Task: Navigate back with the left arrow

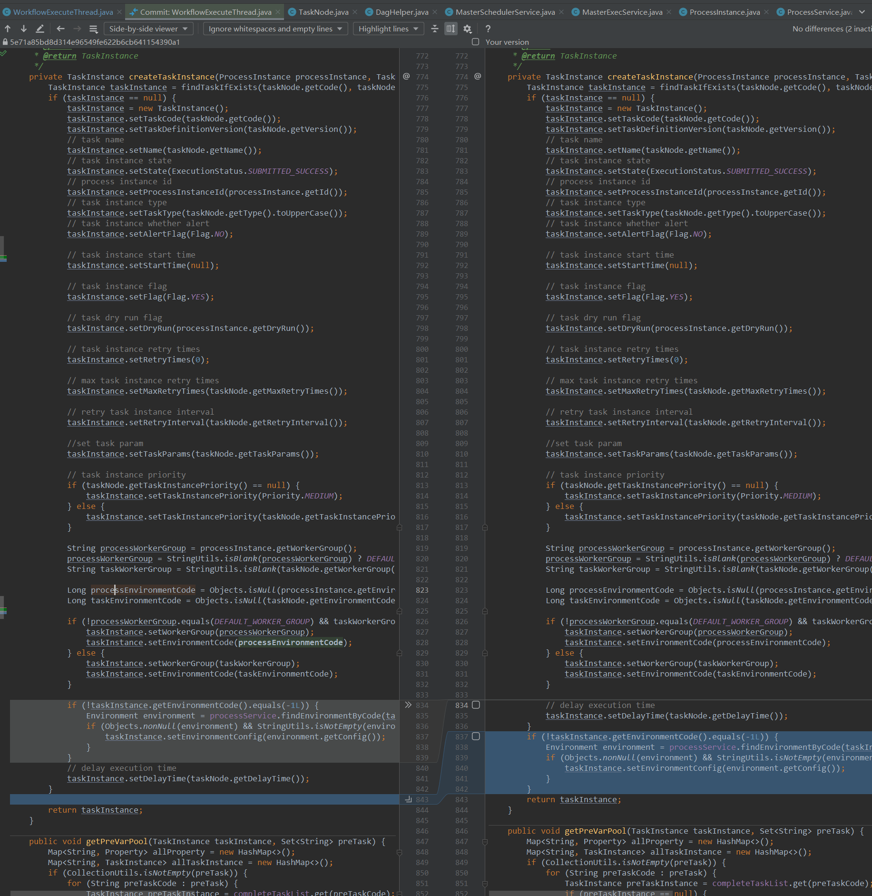Action: tap(60, 29)
